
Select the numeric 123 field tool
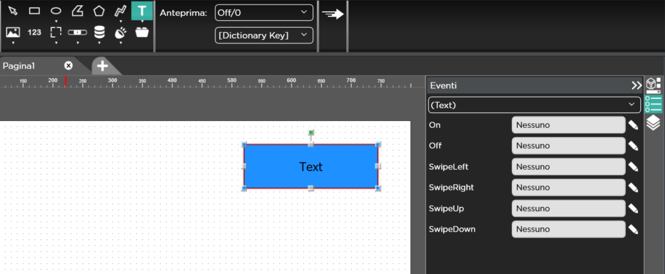point(34,32)
